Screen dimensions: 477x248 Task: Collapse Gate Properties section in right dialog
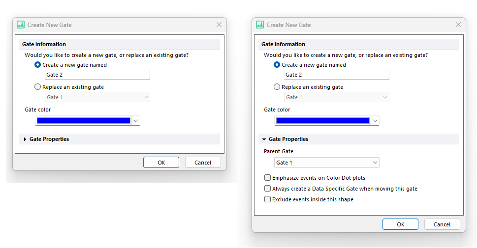tap(264, 139)
